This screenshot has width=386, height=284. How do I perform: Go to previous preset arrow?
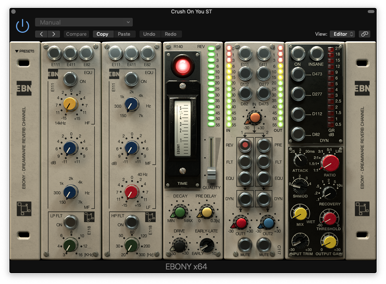[41, 34]
